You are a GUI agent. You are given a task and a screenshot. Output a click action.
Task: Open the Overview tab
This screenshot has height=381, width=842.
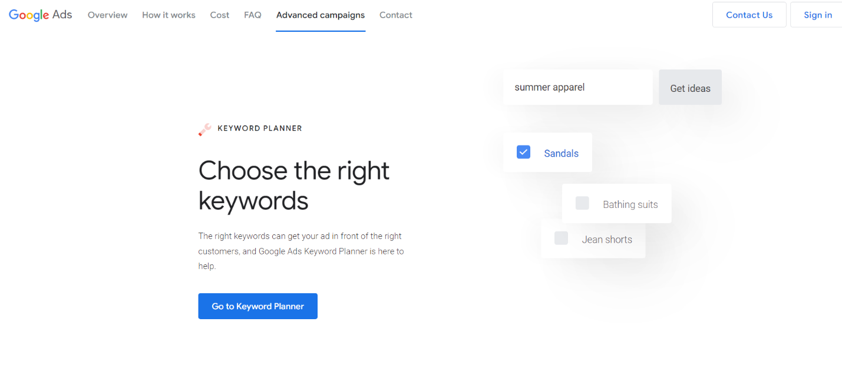coord(107,15)
